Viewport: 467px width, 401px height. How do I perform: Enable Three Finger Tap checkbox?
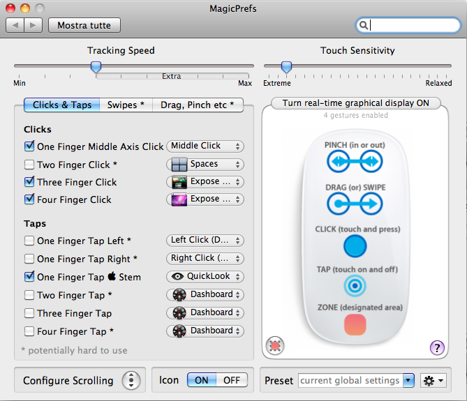point(29,313)
